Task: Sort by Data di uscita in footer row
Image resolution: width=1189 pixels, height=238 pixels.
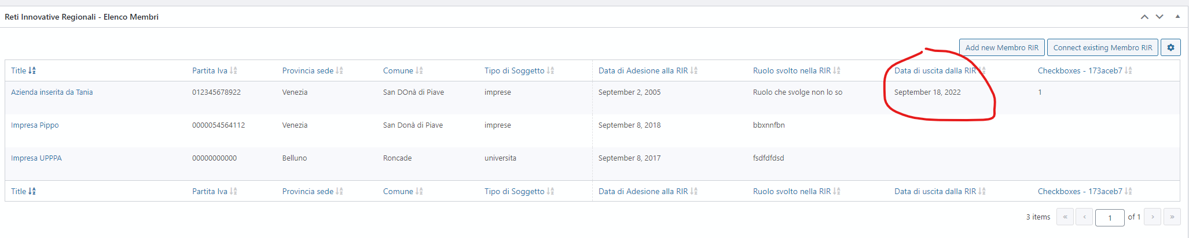Action: pyautogui.click(x=940, y=191)
